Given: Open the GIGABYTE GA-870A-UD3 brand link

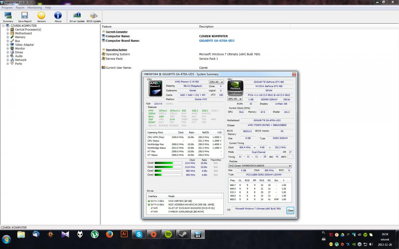Looking at the screenshot, I should [217, 41].
